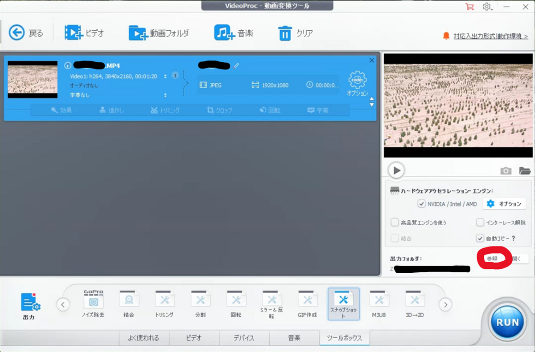Enable インターレース解除 checkbox
Image resolution: width=535 pixels, height=352 pixels.
coord(480,222)
